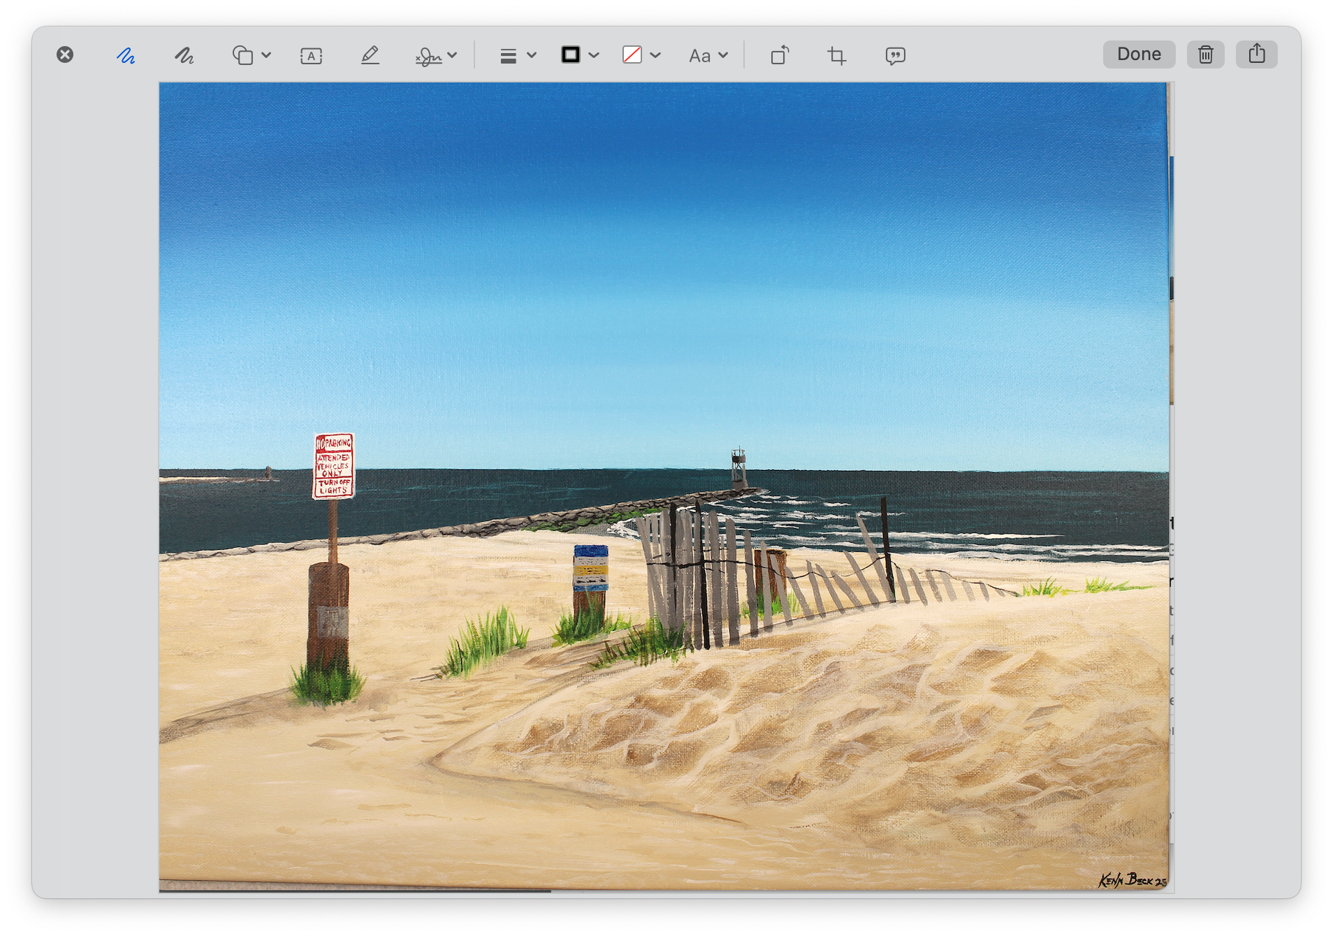This screenshot has height=936, width=1333.
Task: Add an image description with the speech-bubble icon
Action: pyautogui.click(x=895, y=56)
